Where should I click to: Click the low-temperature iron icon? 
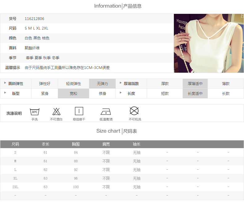[106, 111]
